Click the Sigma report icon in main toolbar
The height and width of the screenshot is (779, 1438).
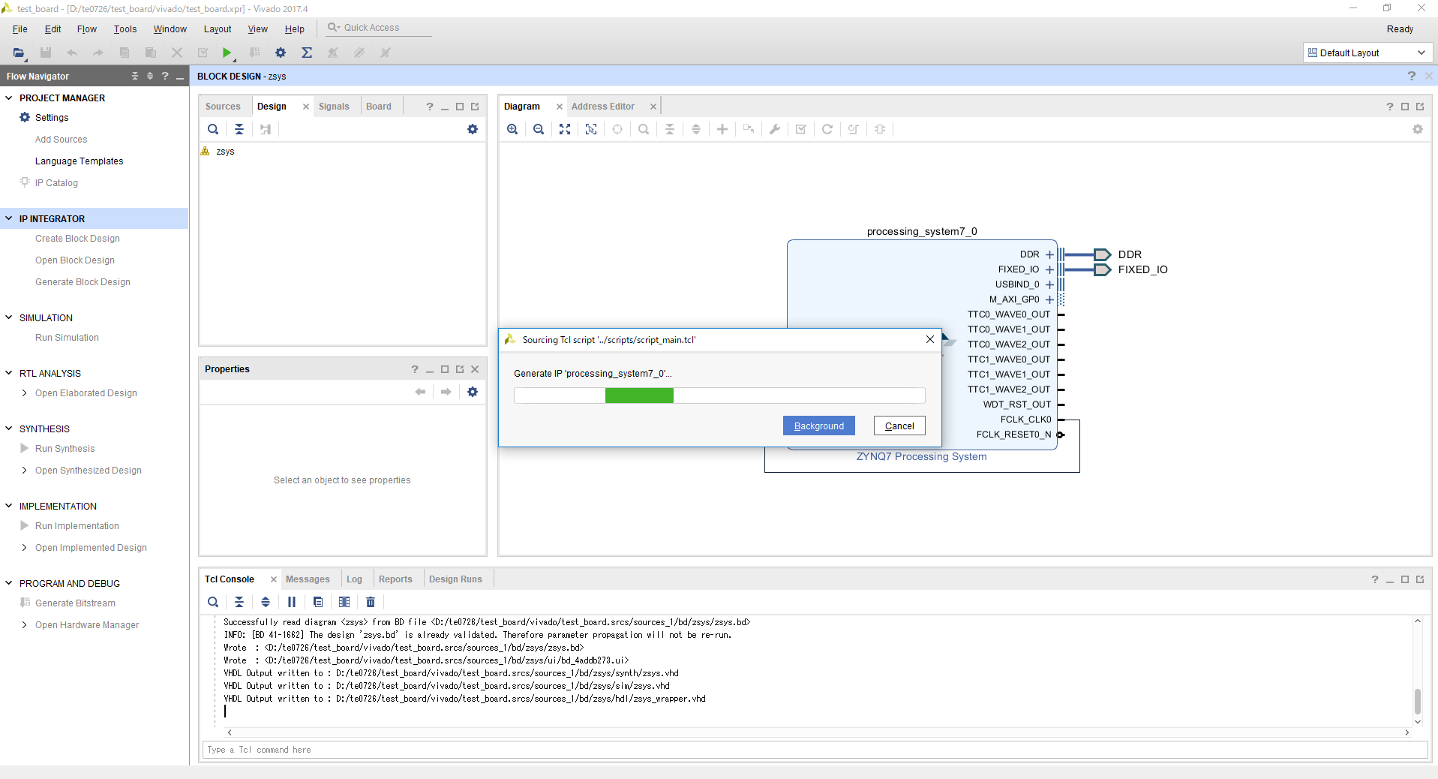(307, 53)
